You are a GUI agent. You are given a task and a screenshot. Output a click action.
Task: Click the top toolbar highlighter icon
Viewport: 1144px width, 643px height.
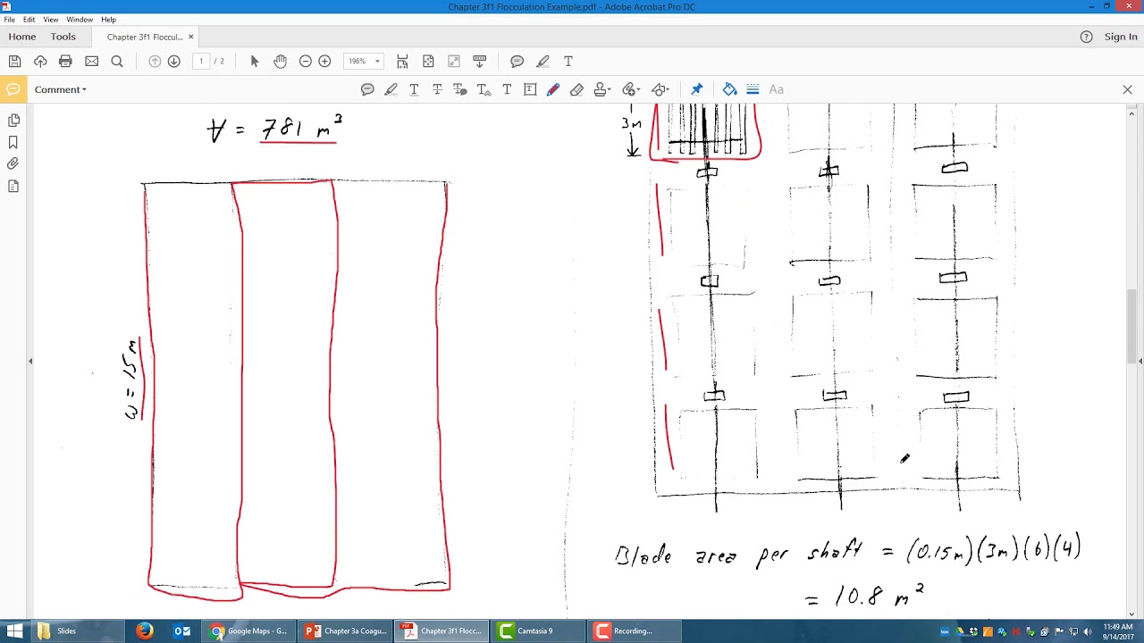point(543,62)
